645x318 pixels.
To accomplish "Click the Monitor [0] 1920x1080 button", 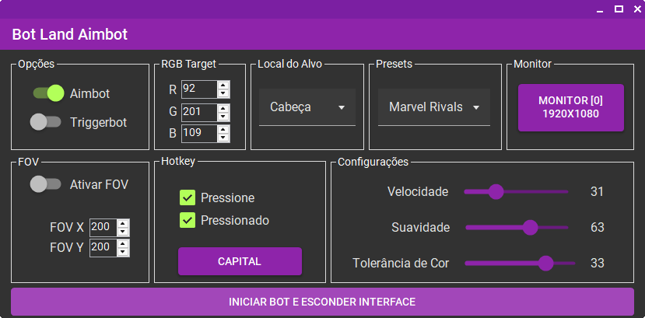I will pyautogui.click(x=570, y=107).
